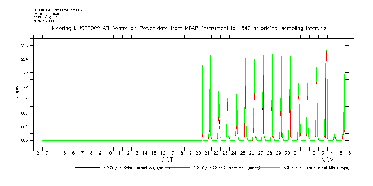Click the date label 25 on x-axis
The height and width of the screenshot is (186, 373).
[x=243, y=153]
